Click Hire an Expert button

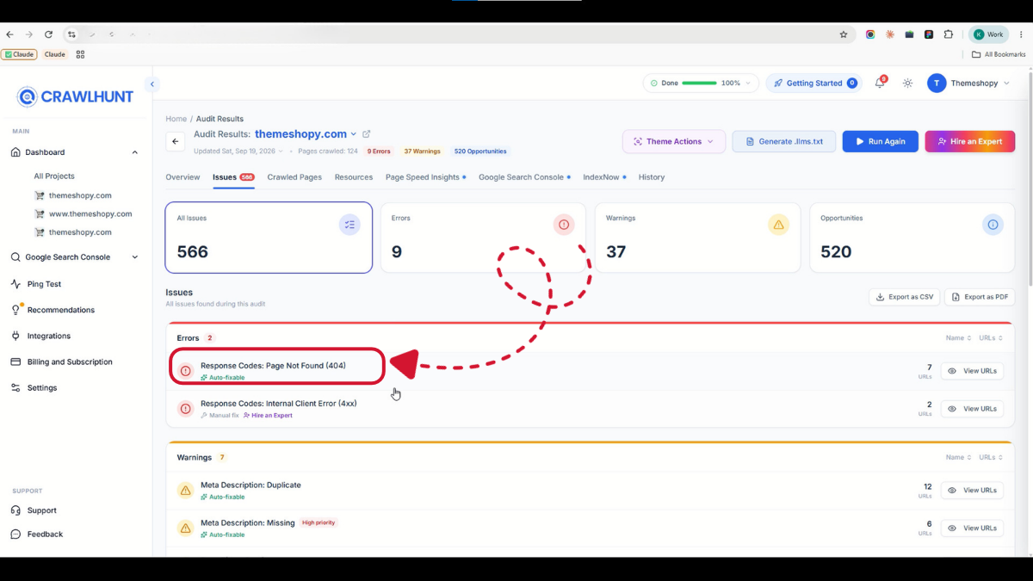970,141
